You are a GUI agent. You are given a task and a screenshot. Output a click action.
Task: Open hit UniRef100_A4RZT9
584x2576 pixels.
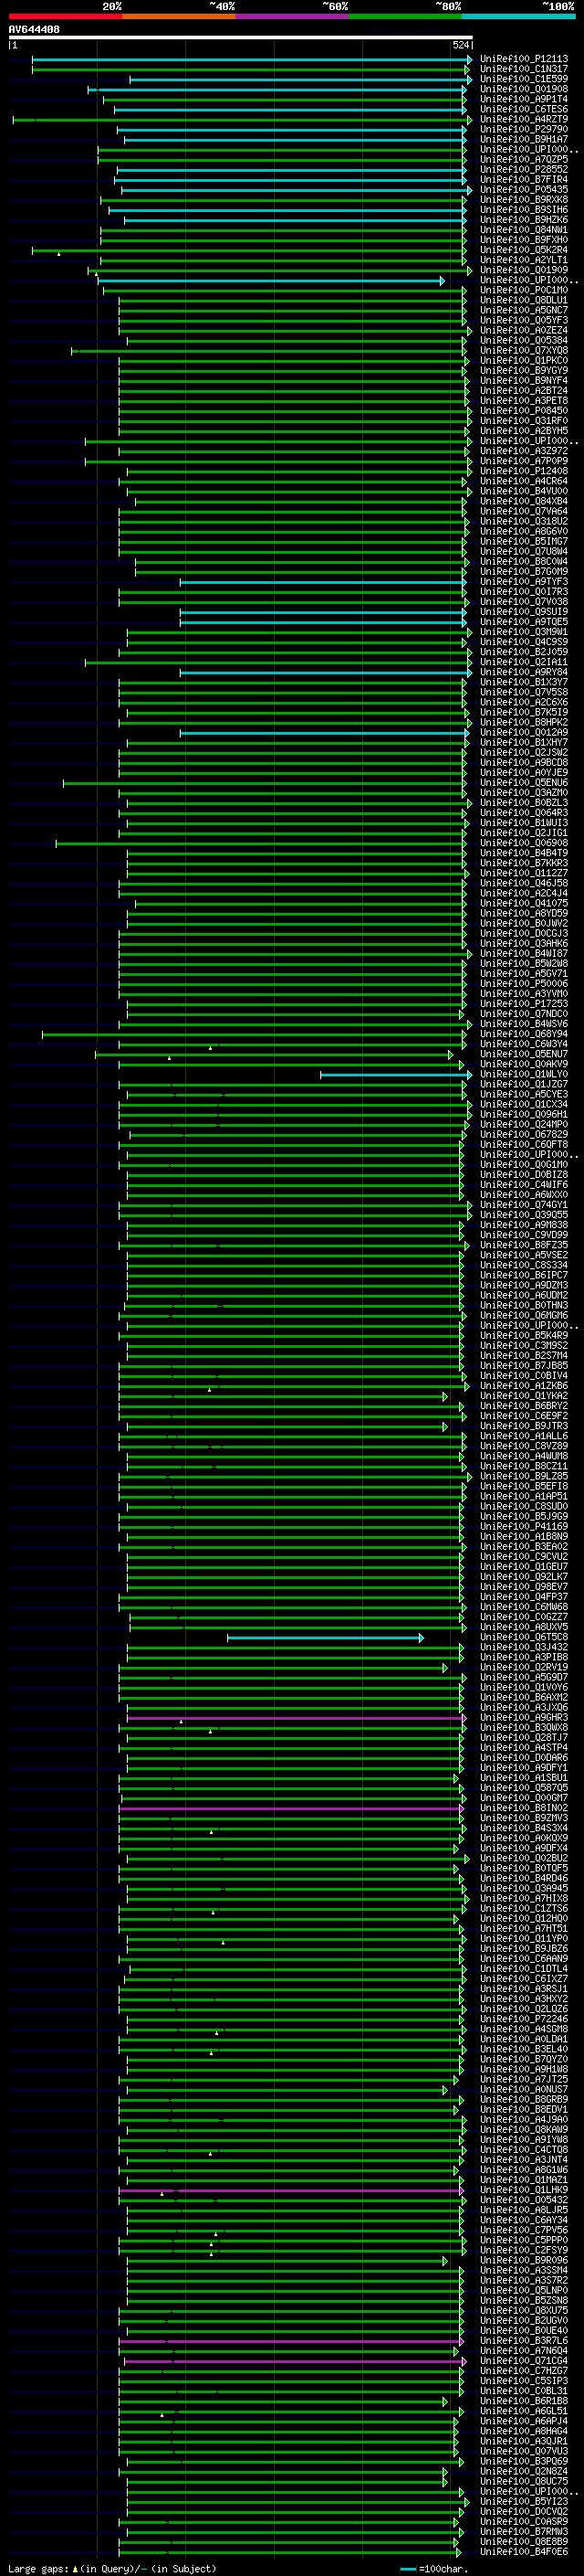524,120
